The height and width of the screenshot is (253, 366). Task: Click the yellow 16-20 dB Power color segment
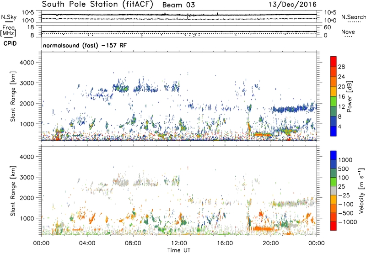(x=334, y=91)
